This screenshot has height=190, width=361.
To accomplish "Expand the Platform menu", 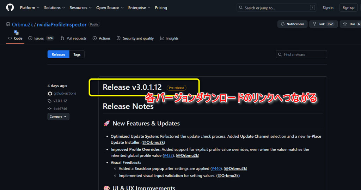I will [30, 8].
